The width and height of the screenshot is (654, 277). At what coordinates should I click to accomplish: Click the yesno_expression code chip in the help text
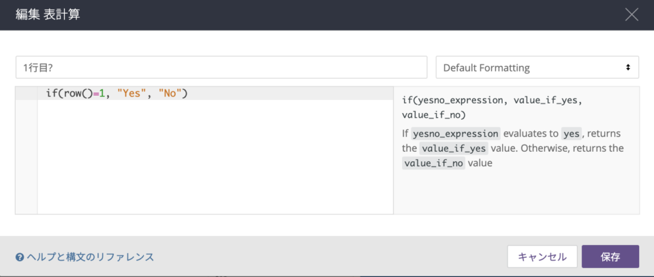pyautogui.click(x=456, y=133)
